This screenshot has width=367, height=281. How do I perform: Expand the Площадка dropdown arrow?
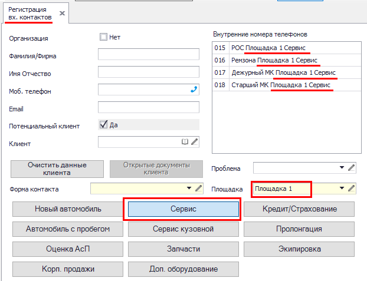[x=342, y=189]
